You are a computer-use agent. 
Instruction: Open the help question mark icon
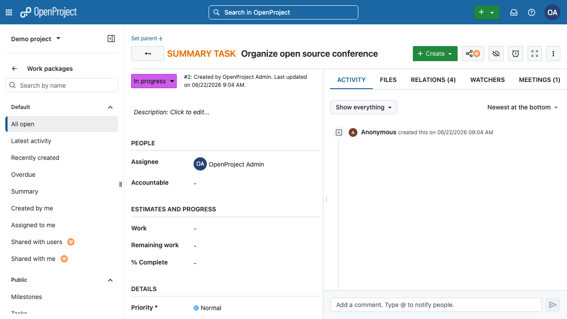[x=532, y=12]
